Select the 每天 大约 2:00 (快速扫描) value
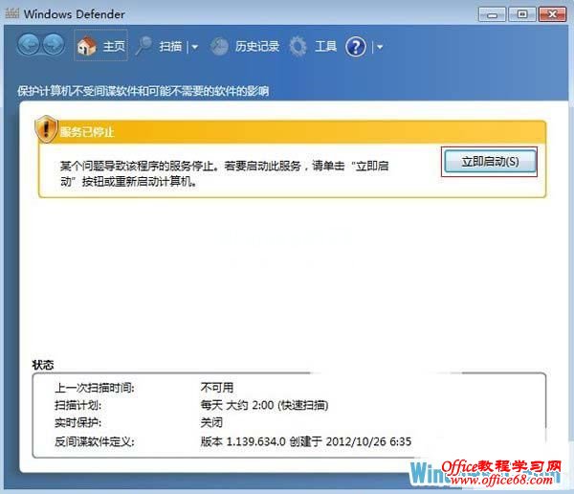The width and height of the screenshot is (574, 494). tap(264, 405)
